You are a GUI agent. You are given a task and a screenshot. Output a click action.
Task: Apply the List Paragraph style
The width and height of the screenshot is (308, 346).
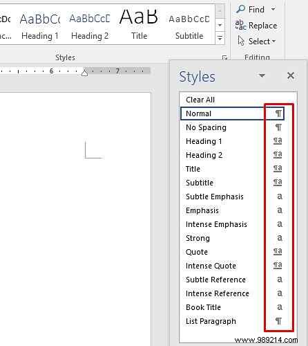(x=232, y=321)
